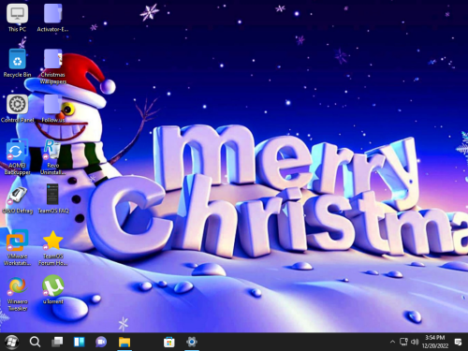Viewport: 468px width, 351px height.
Task: Select the Christmas Wallpapers folder
Action: tap(52, 66)
